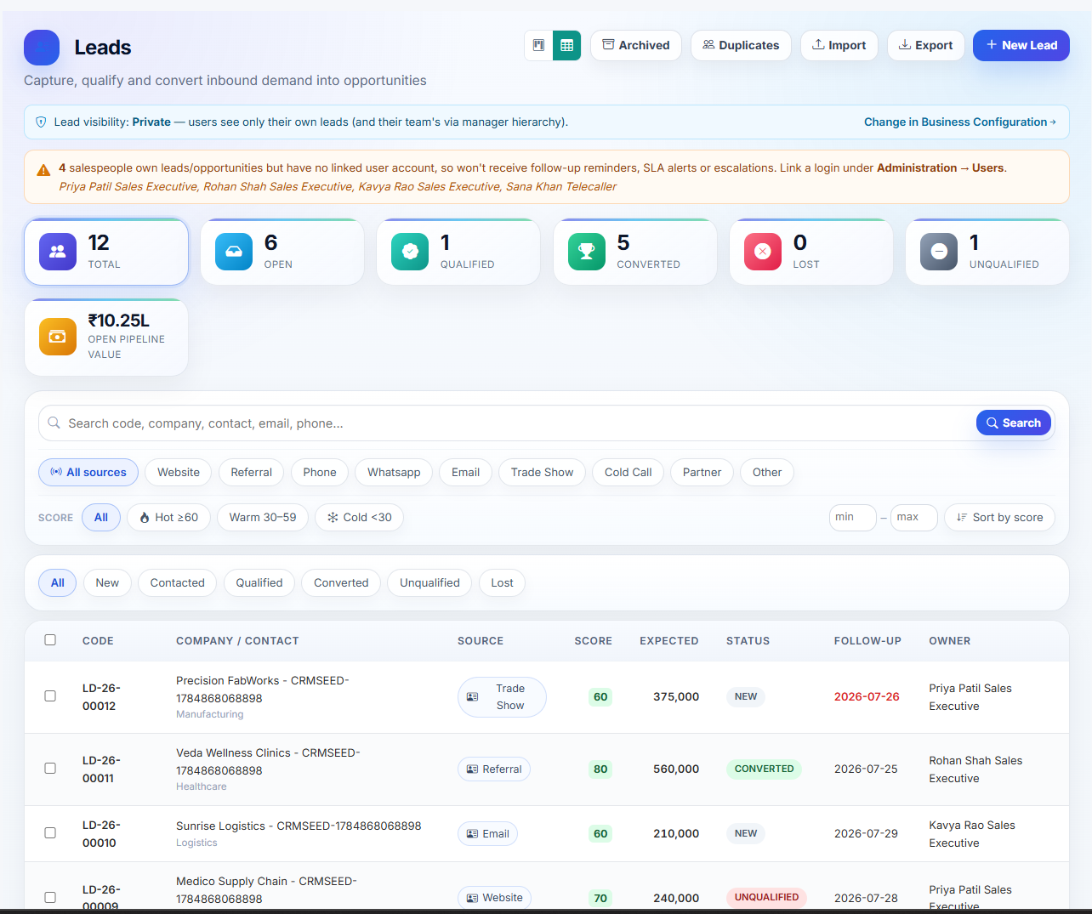1092x914 pixels.
Task: Click the Import button
Action: coord(839,45)
